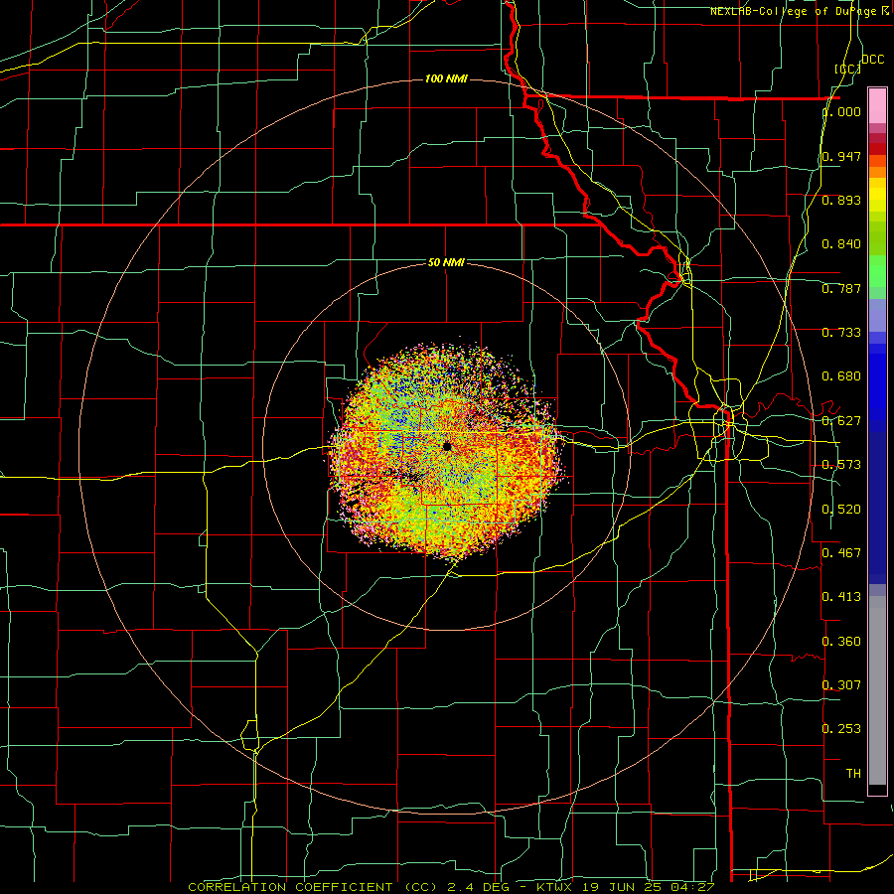894x894 pixels.
Task: Pick the pink swatch at colorbar top
Action: tap(877, 105)
